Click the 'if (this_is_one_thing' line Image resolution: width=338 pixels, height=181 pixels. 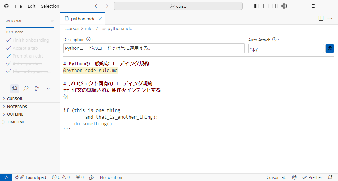coord(92,110)
